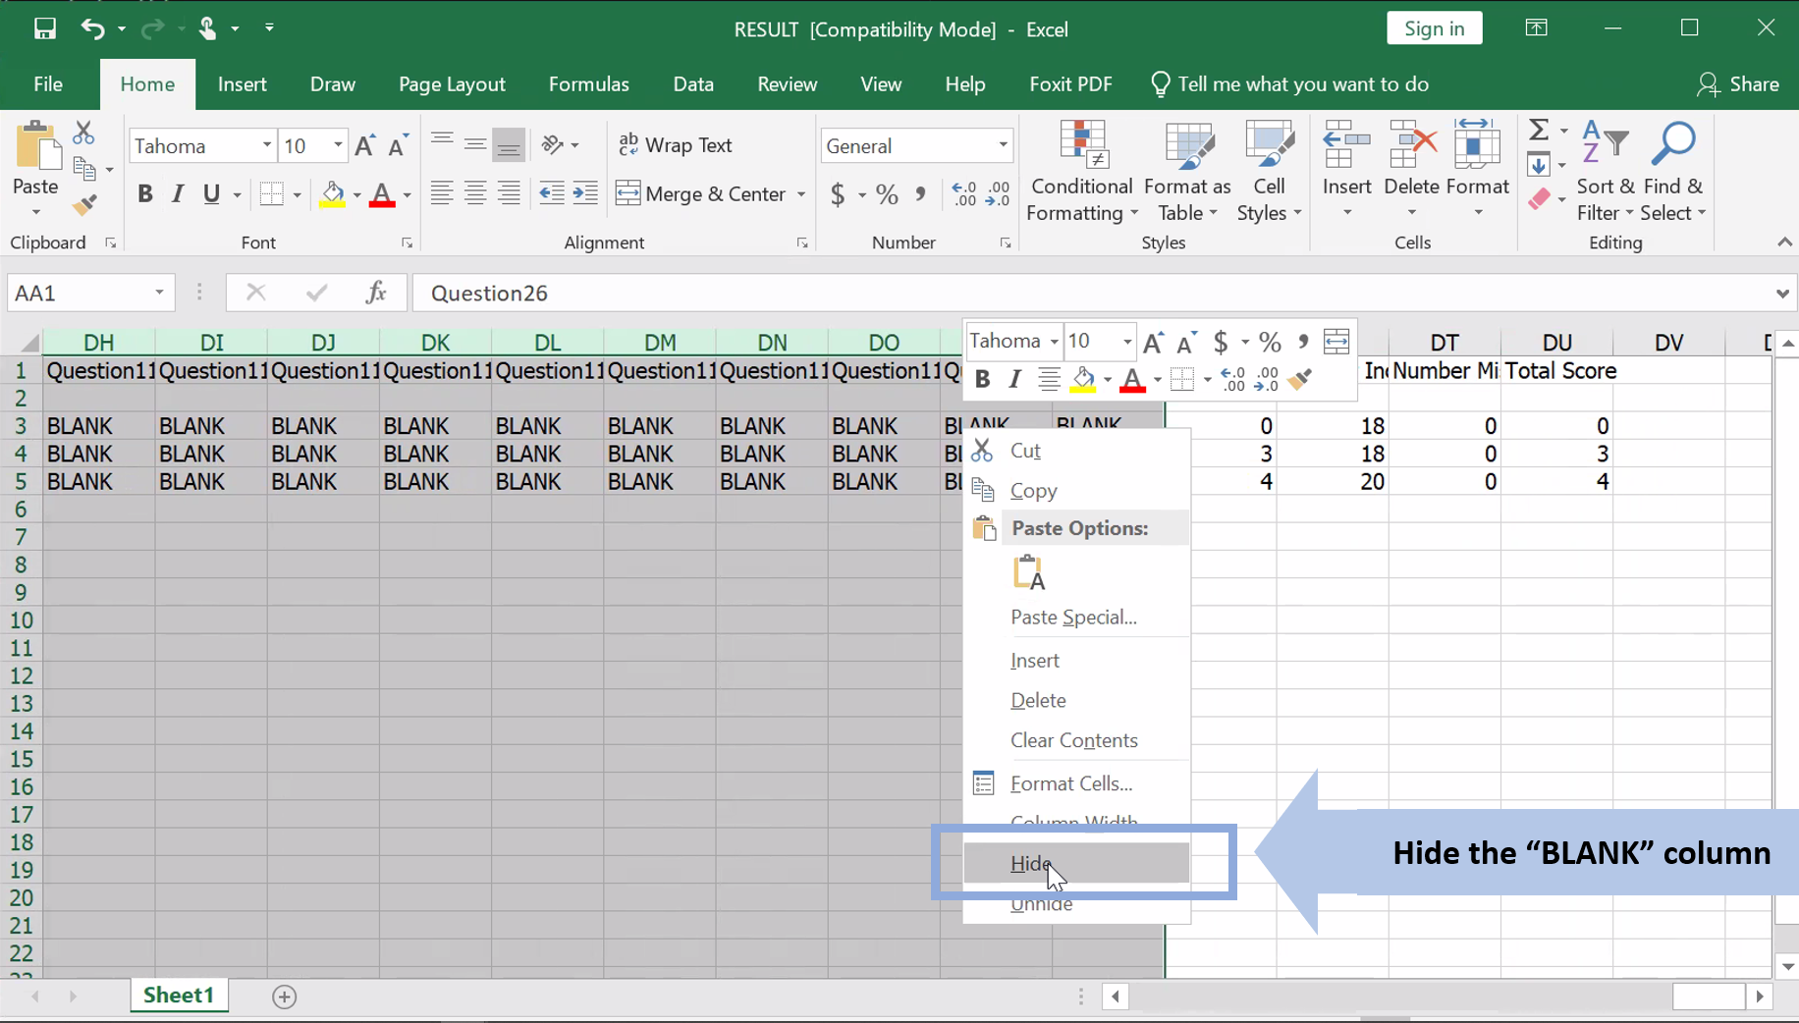Open Cell Styles gallery

1269,172
